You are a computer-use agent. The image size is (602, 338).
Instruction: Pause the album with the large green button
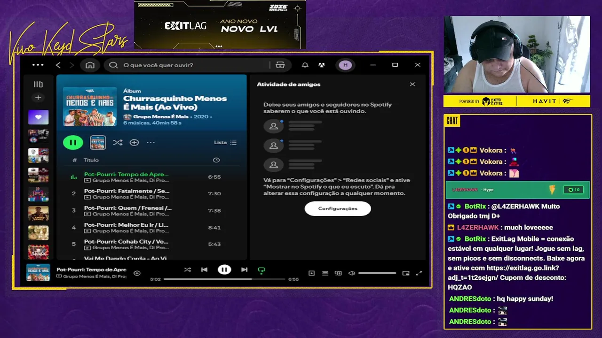click(73, 142)
